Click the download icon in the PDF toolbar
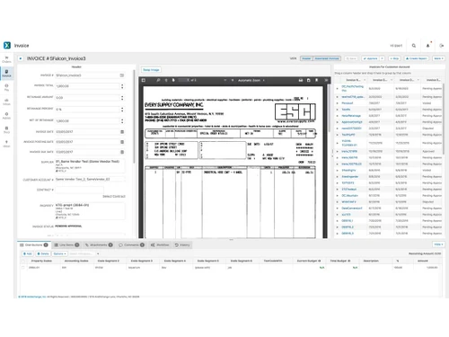The height and width of the screenshot is (337, 449). (x=308, y=80)
